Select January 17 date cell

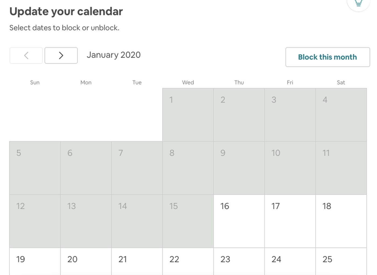click(x=290, y=221)
